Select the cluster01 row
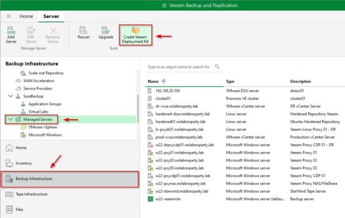 point(245,98)
